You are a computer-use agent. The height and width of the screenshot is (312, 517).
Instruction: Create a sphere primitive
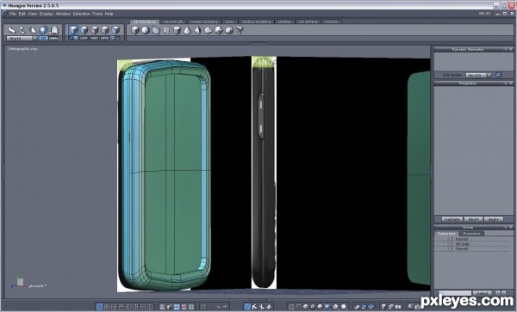click(x=145, y=30)
